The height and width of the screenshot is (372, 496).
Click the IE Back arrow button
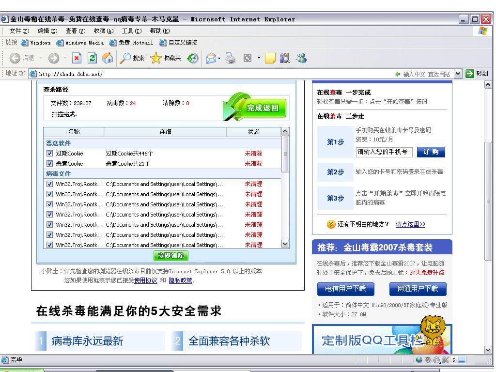point(15,58)
